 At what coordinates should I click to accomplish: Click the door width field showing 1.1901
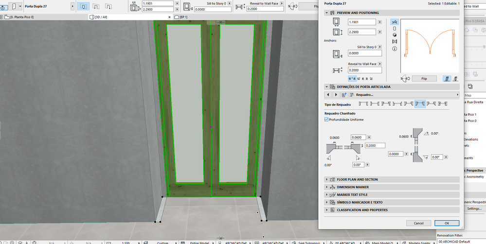(x=361, y=22)
